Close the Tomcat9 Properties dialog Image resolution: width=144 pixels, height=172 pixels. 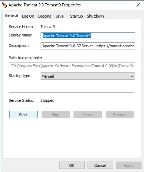coord(138,5)
